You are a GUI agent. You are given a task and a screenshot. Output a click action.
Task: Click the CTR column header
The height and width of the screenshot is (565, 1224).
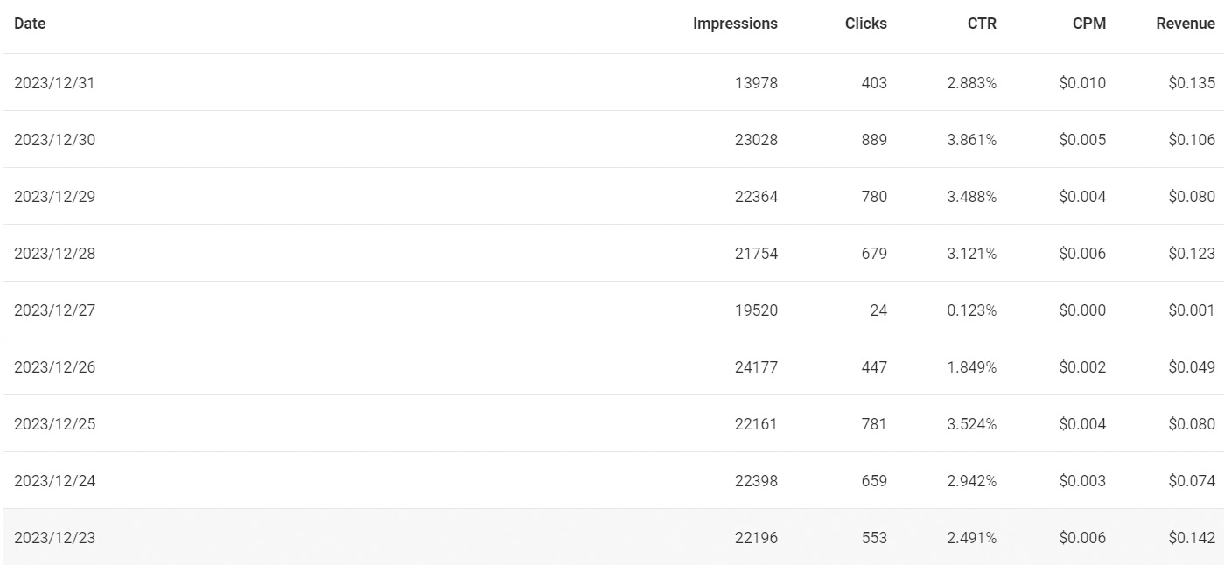coord(982,24)
